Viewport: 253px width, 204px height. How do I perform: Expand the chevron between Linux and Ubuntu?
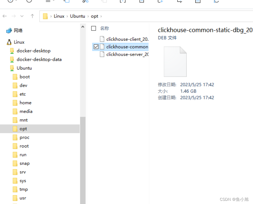tap(67, 16)
